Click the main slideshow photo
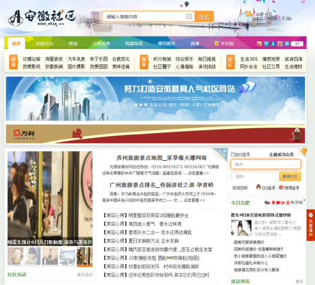The width and height of the screenshot is (315, 285). pos(50,198)
